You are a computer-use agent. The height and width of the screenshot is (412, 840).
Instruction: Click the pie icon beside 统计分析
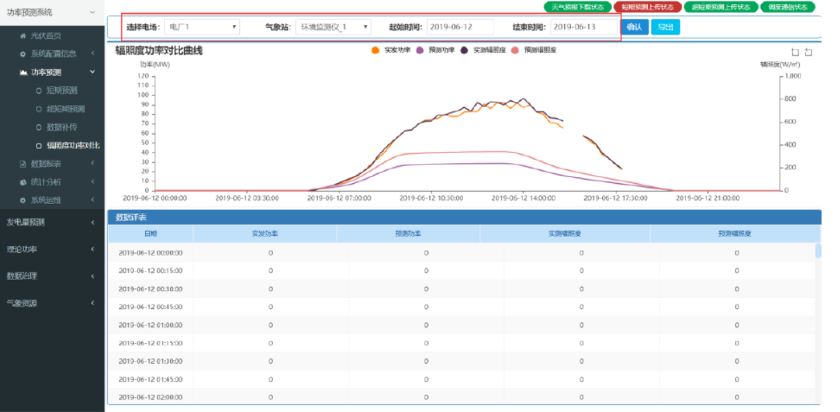click(24, 182)
